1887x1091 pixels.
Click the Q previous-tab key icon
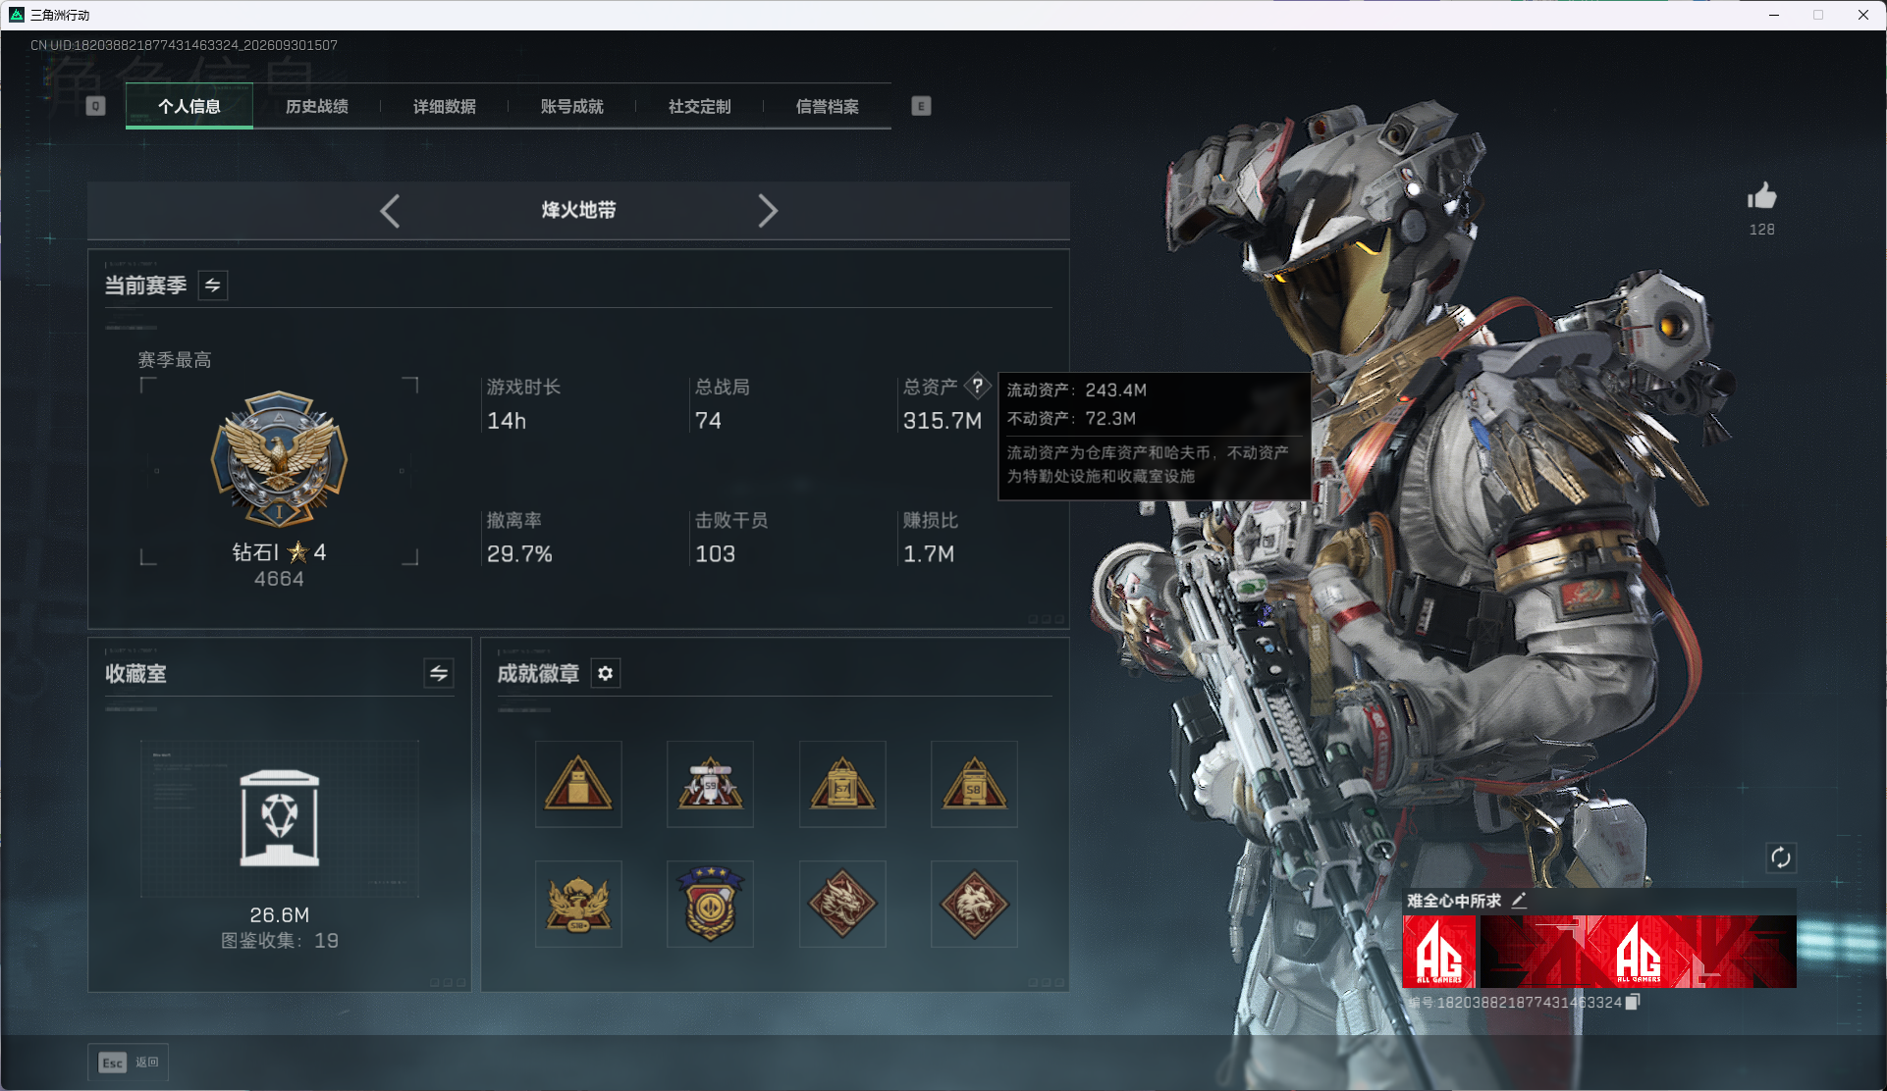click(x=95, y=106)
